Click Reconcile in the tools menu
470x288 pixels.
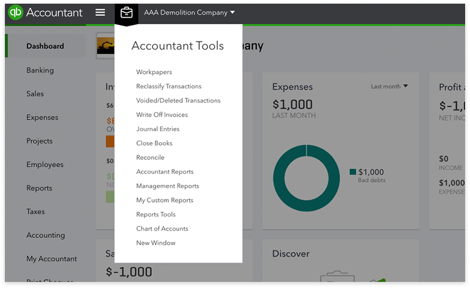150,157
